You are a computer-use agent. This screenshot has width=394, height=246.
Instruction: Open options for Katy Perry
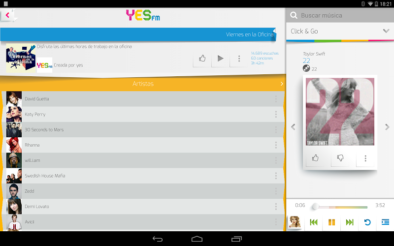pyautogui.click(x=276, y=114)
